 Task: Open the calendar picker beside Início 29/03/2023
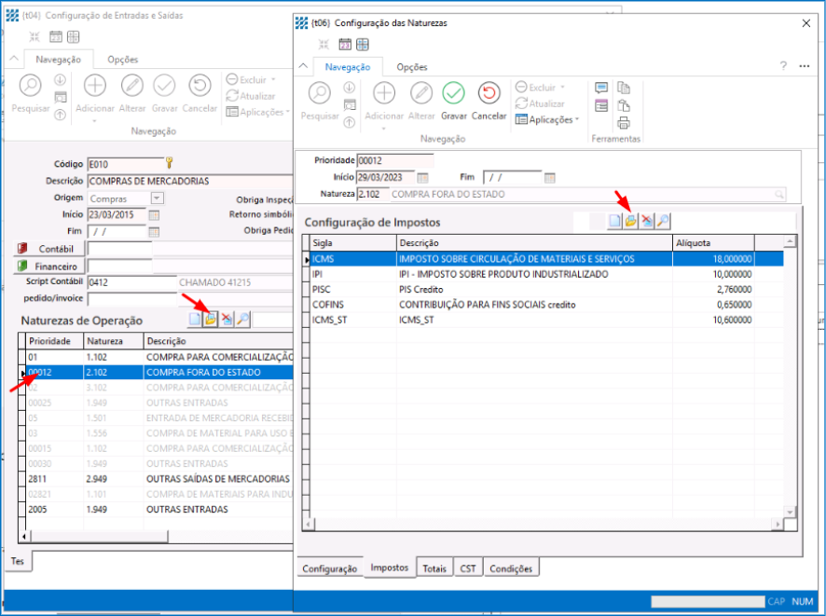coord(422,177)
